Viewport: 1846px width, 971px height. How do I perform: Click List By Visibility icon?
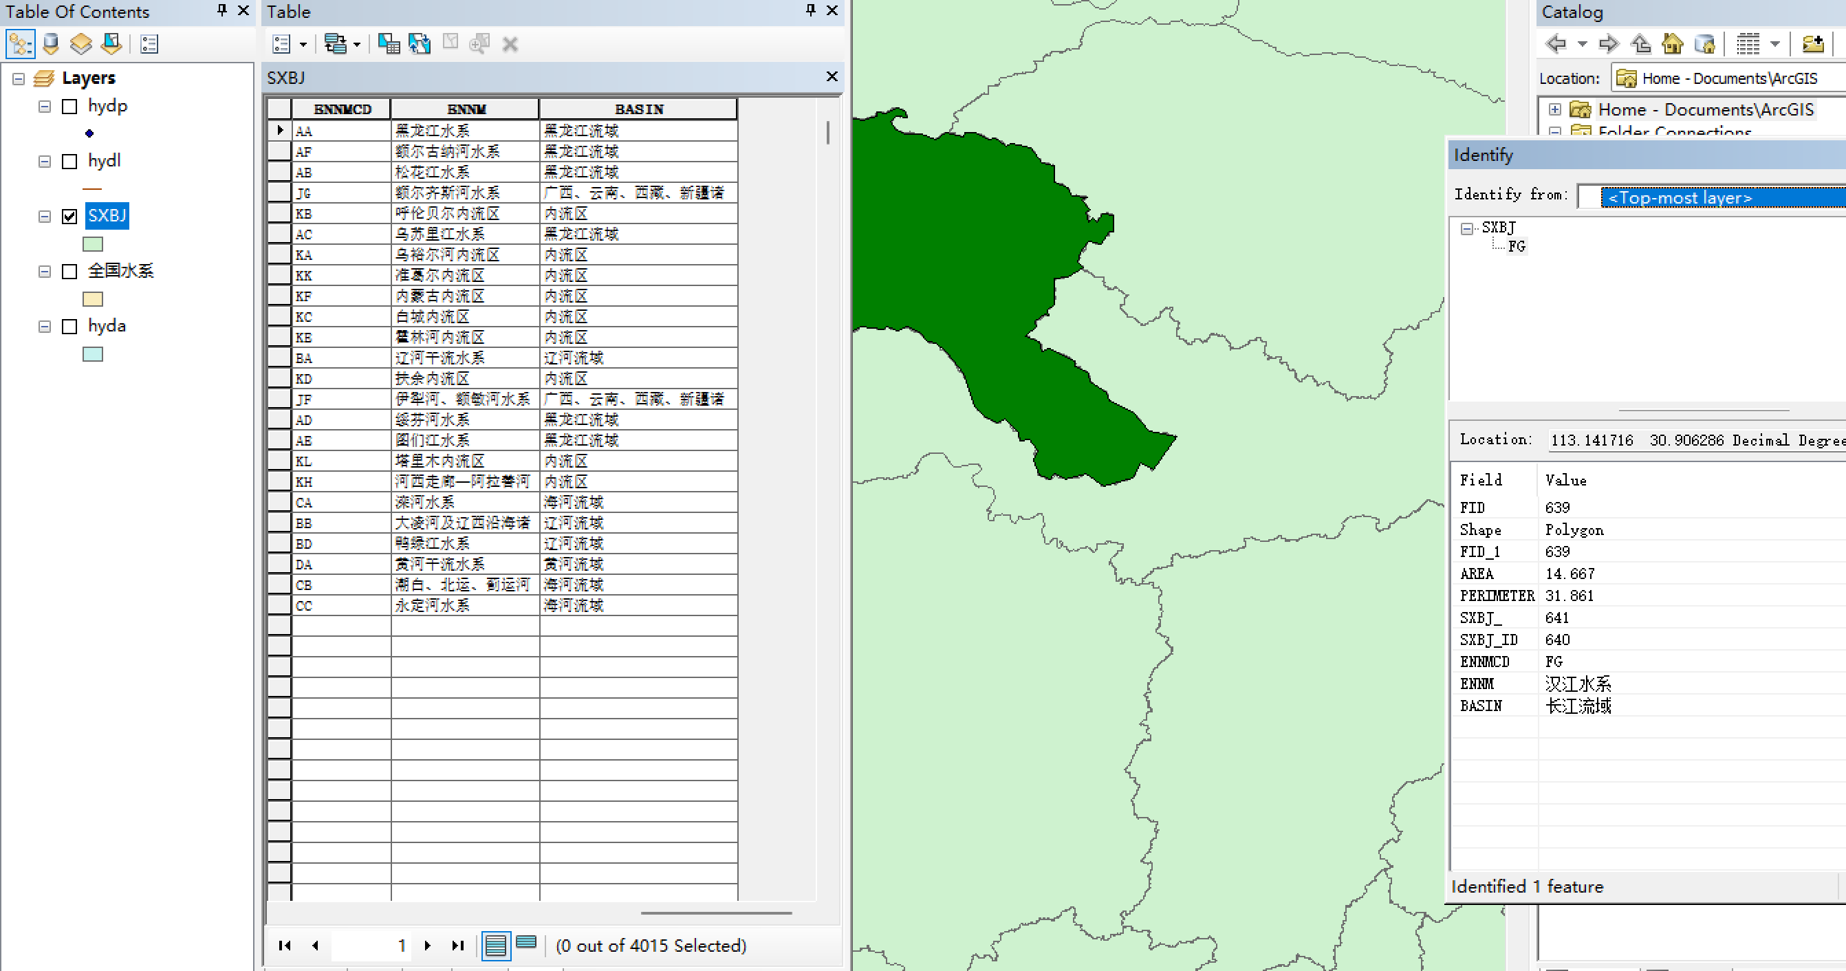81,45
